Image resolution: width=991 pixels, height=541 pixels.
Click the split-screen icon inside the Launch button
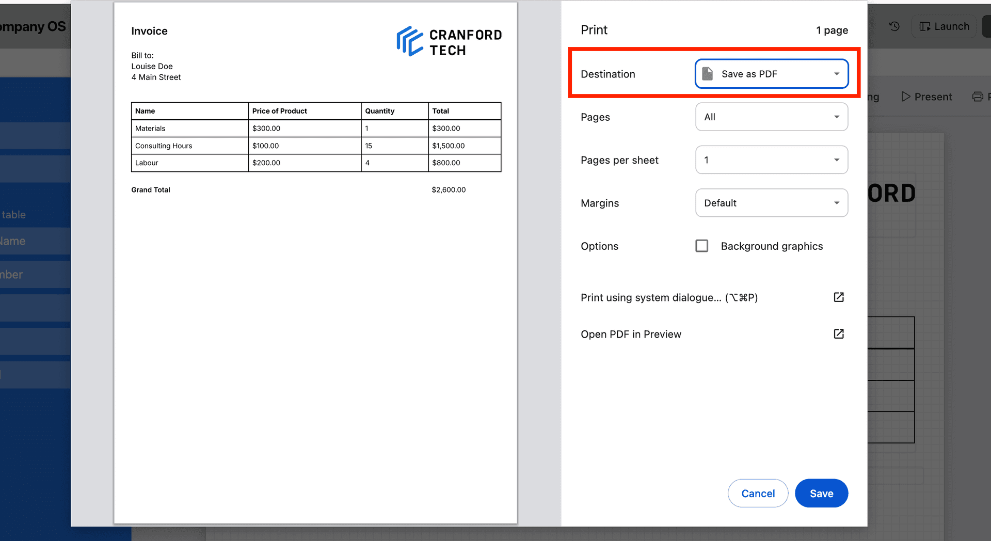pos(924,26)
